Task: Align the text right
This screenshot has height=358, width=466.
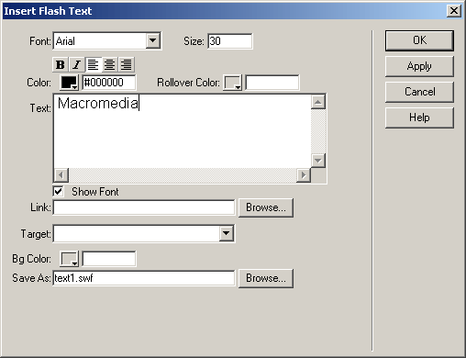Action: (x=126, y=64)
